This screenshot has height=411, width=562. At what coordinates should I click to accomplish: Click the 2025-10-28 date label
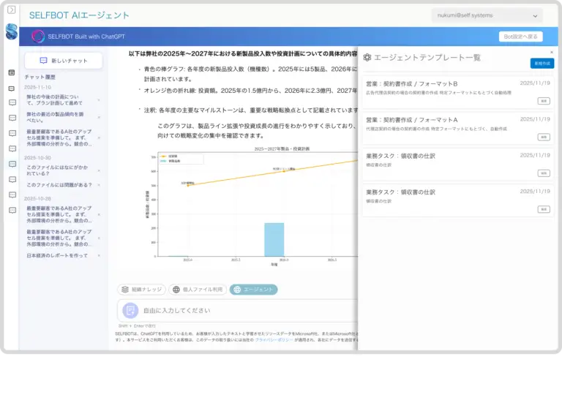click(x=37, y=198)
